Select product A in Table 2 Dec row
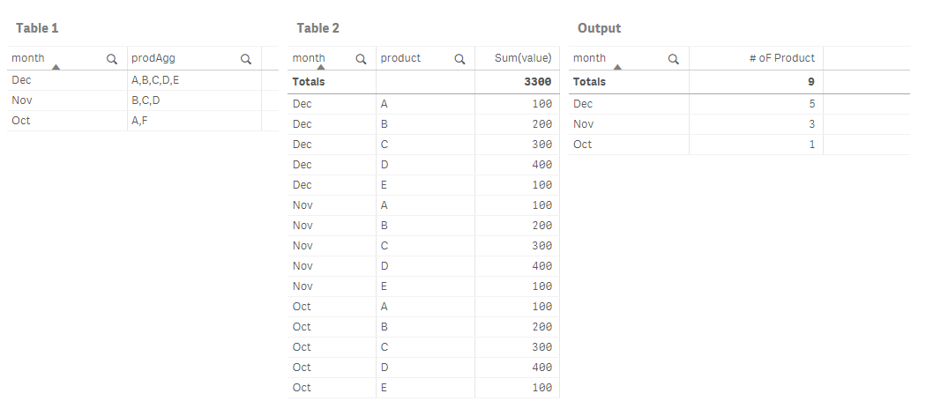The height and width of the screenshot is (416, 926). (x=384, y=104)
